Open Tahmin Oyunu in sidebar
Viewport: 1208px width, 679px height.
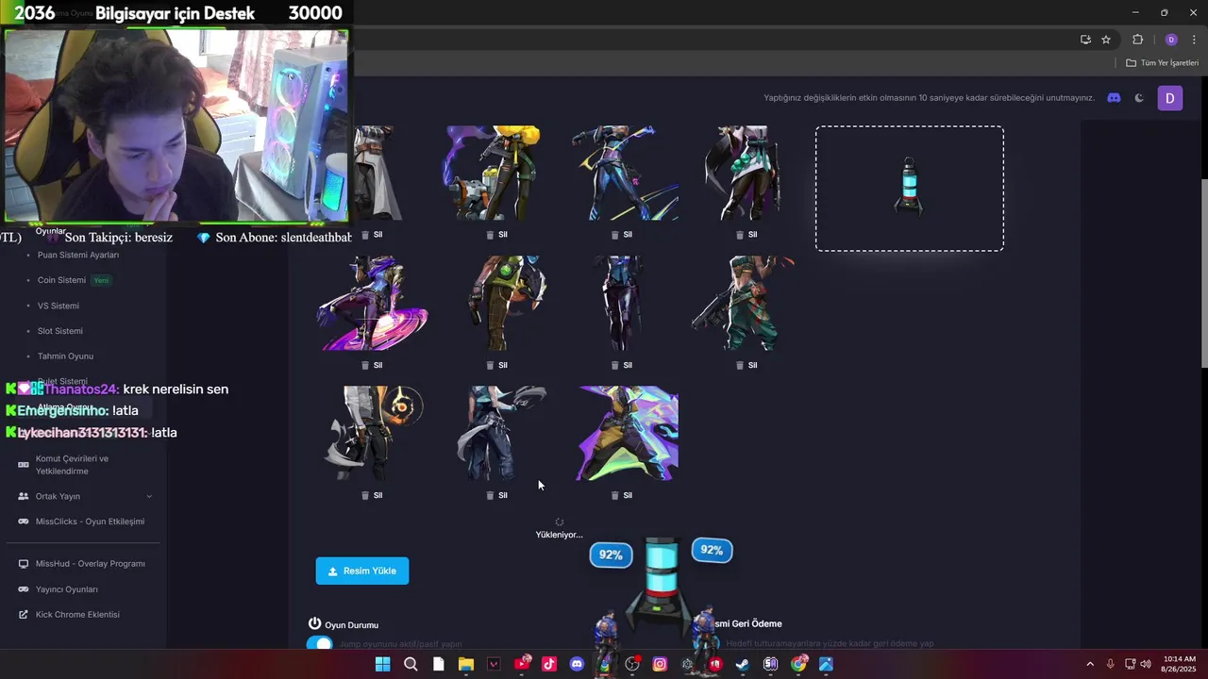65,356
